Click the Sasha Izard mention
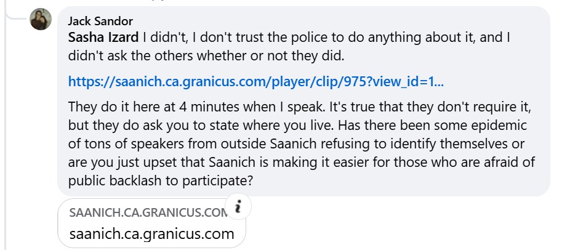This screenshot has height=250, width=562. pyautogui.click(x=103, y=38)
